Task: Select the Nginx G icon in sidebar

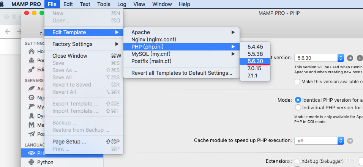Action: click(31, 98)
